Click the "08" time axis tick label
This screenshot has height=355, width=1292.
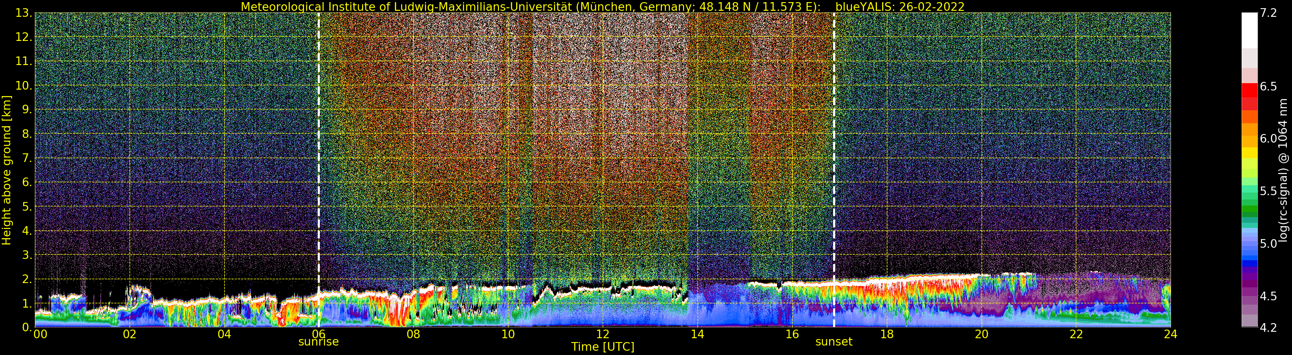pos(413,334)
